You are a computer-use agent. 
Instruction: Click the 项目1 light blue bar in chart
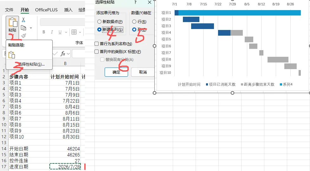(240, 13)
